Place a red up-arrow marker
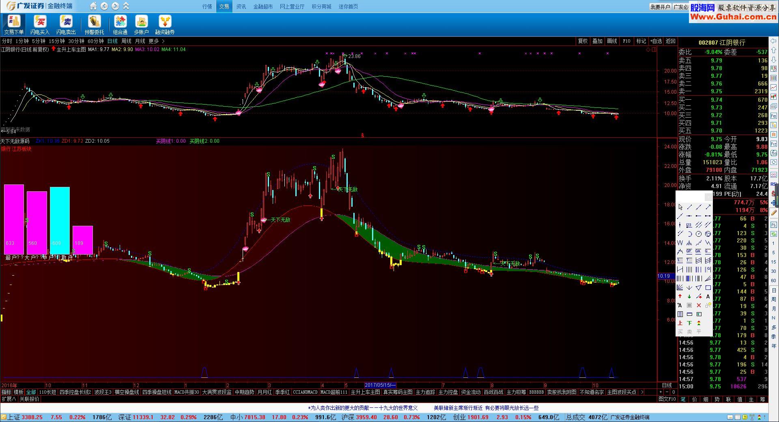The image size is (779, 422). [x=680, y=296]
